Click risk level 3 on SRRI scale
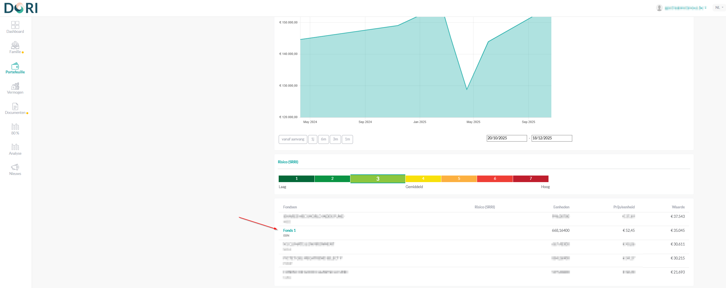This screenshot has height=288, width=726. pos(378,179)
